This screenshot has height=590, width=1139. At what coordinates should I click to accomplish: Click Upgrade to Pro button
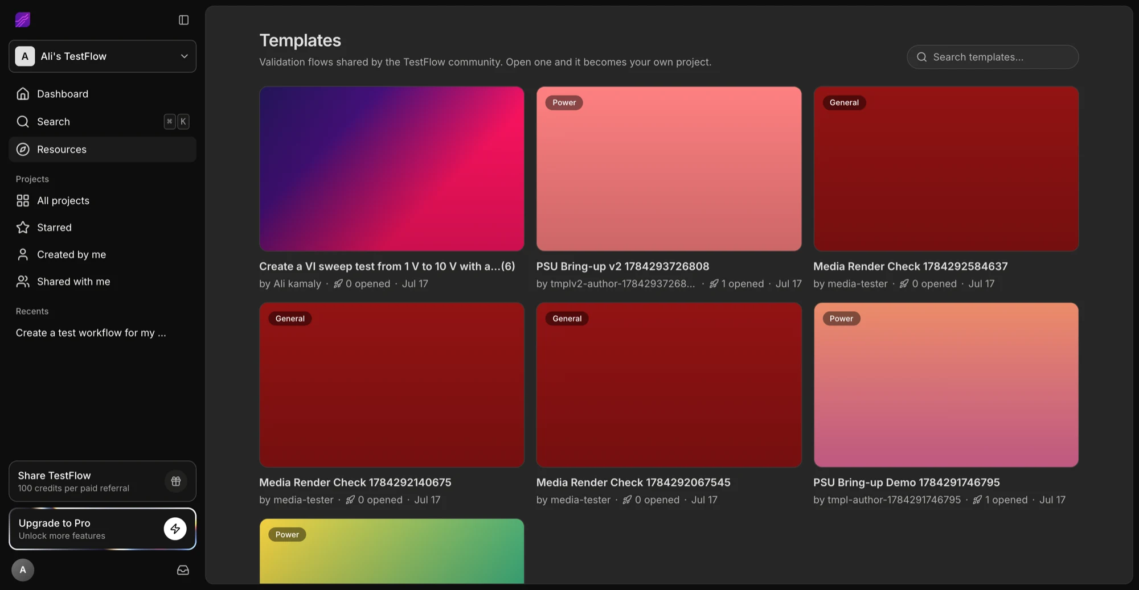[x=103, y=529]
